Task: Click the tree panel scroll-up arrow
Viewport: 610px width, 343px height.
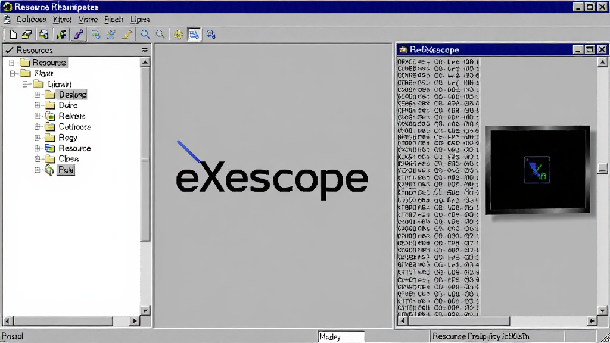Action: (x=145, y=62)
